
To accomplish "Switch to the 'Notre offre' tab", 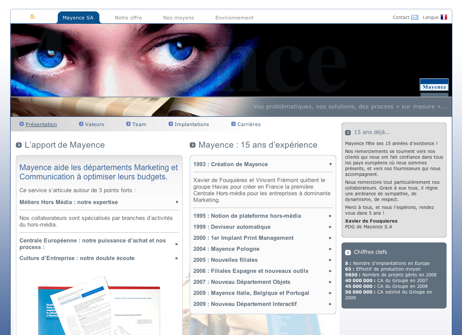I will [128, 18].
